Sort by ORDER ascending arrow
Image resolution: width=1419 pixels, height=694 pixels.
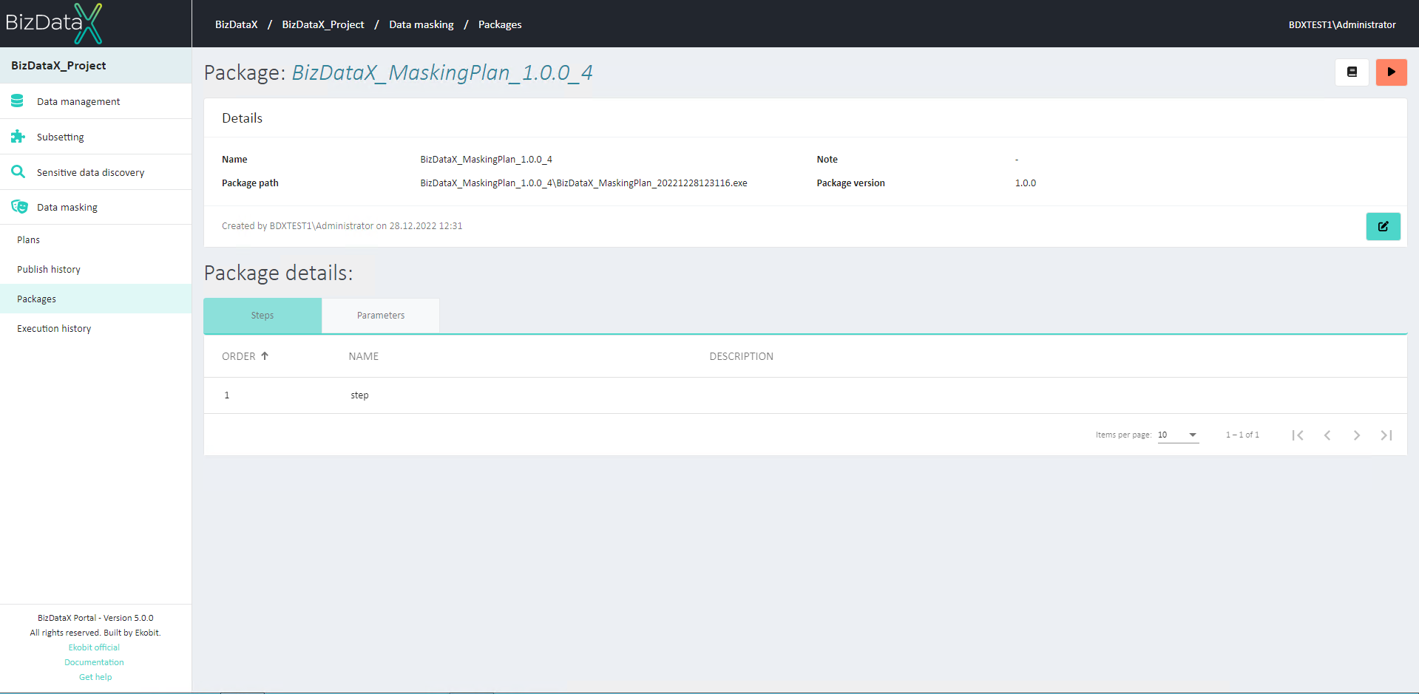coord(265,356)
